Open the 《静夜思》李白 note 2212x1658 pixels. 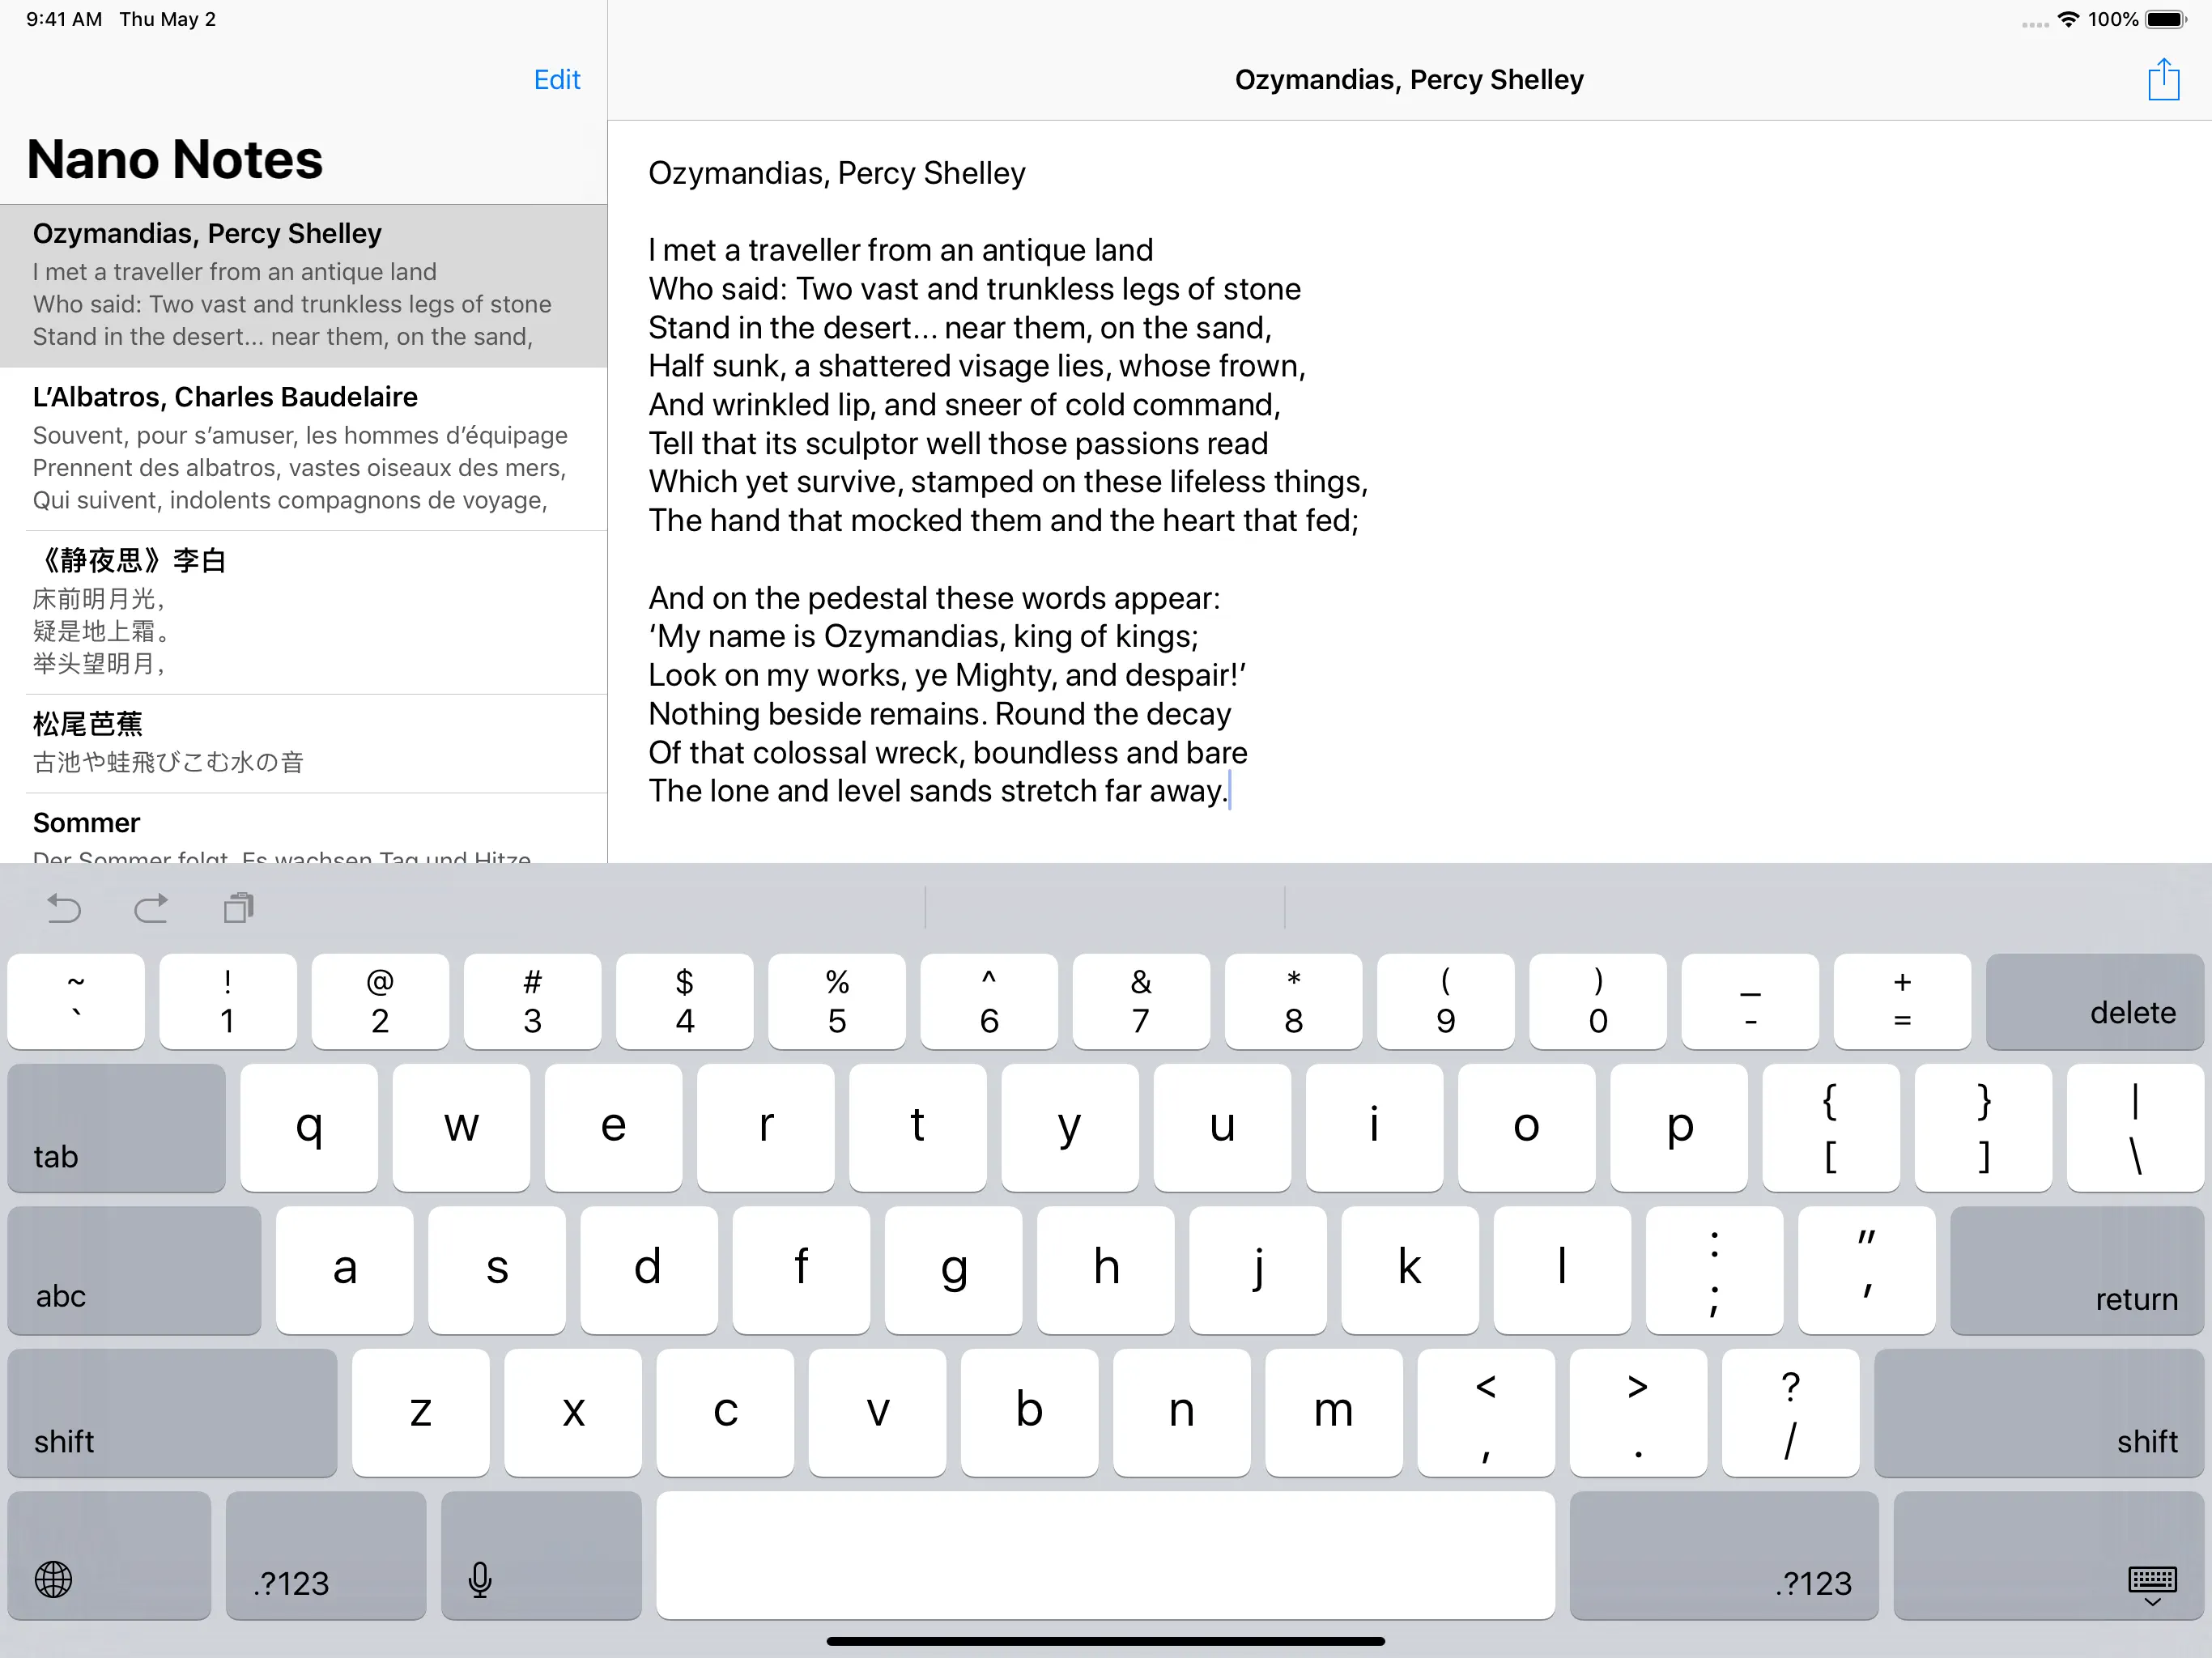(x=303, y=611)
